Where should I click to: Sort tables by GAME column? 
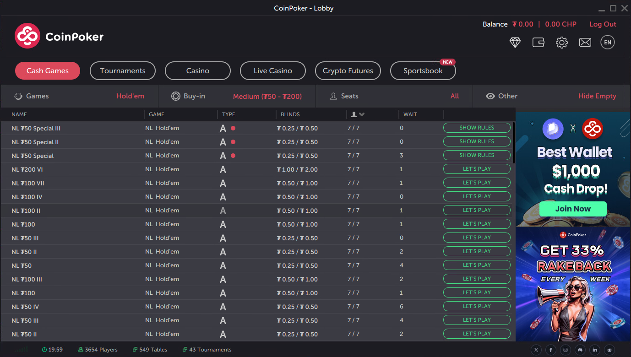pos(157,114)
